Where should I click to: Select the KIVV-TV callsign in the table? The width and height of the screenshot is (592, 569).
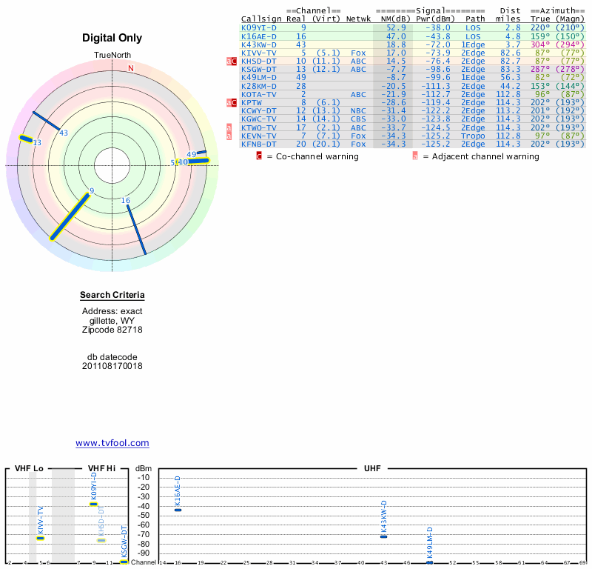(258, 53)
